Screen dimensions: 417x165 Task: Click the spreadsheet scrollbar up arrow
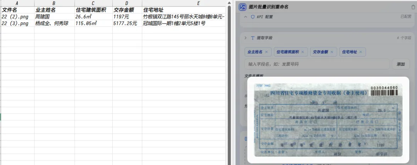click(x=229, y=2)
